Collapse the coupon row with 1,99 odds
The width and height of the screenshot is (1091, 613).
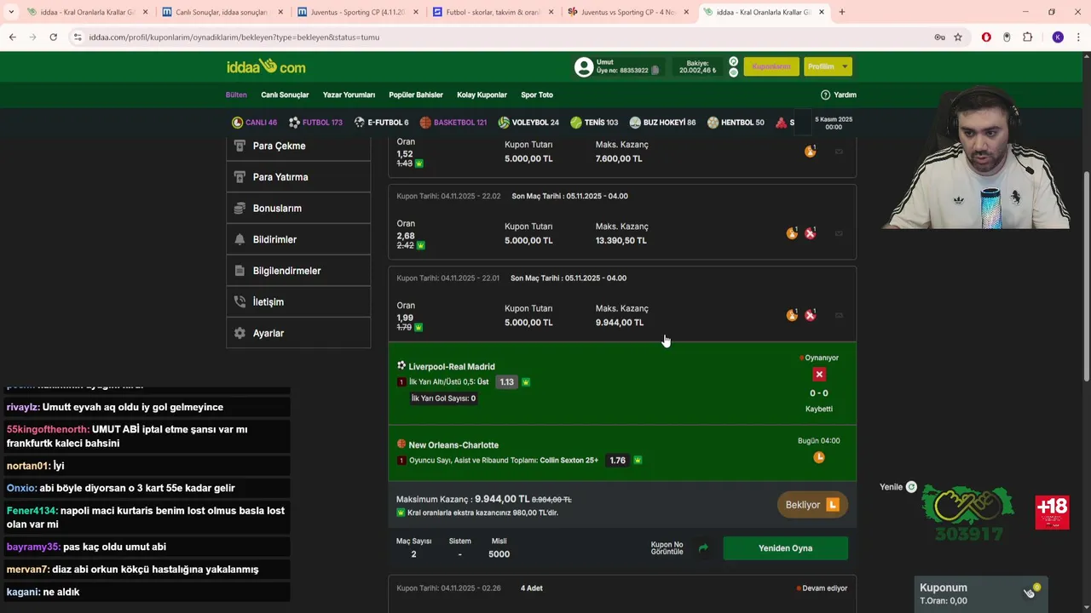[x=622, y=304]
